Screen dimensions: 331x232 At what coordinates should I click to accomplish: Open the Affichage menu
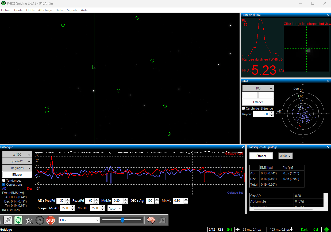(45, 10)
